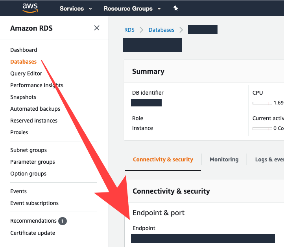Open the Recommendations count badge
Screen dimensions: 284x247
[x=62, y=221]
